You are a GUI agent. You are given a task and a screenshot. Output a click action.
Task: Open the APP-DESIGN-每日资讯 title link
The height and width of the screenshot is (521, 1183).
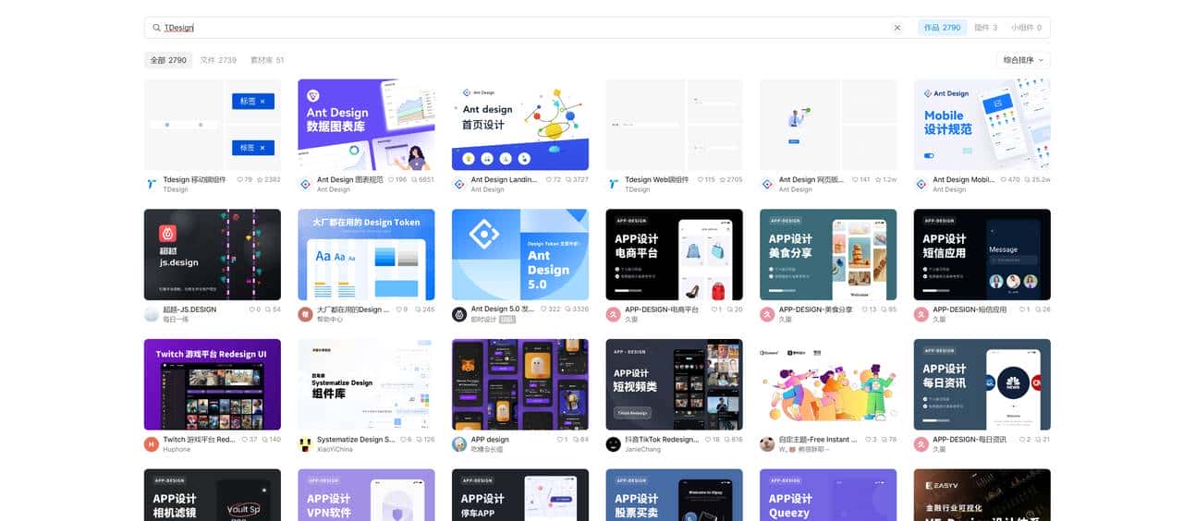coord(970,440)
